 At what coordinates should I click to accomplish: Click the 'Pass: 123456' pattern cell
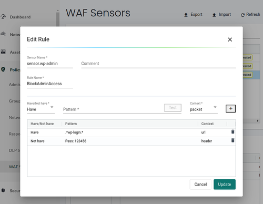(x=76, y=141)
